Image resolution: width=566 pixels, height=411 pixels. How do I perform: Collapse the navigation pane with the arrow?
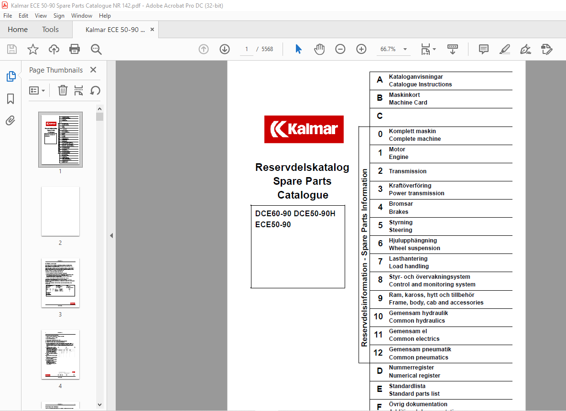(x=111, y=235)
